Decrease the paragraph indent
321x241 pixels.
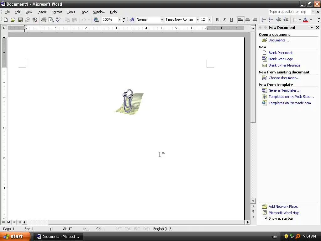click(x=278, y=20)
